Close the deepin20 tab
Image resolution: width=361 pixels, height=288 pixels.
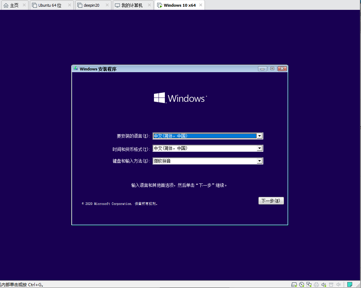tap(107, 5)
